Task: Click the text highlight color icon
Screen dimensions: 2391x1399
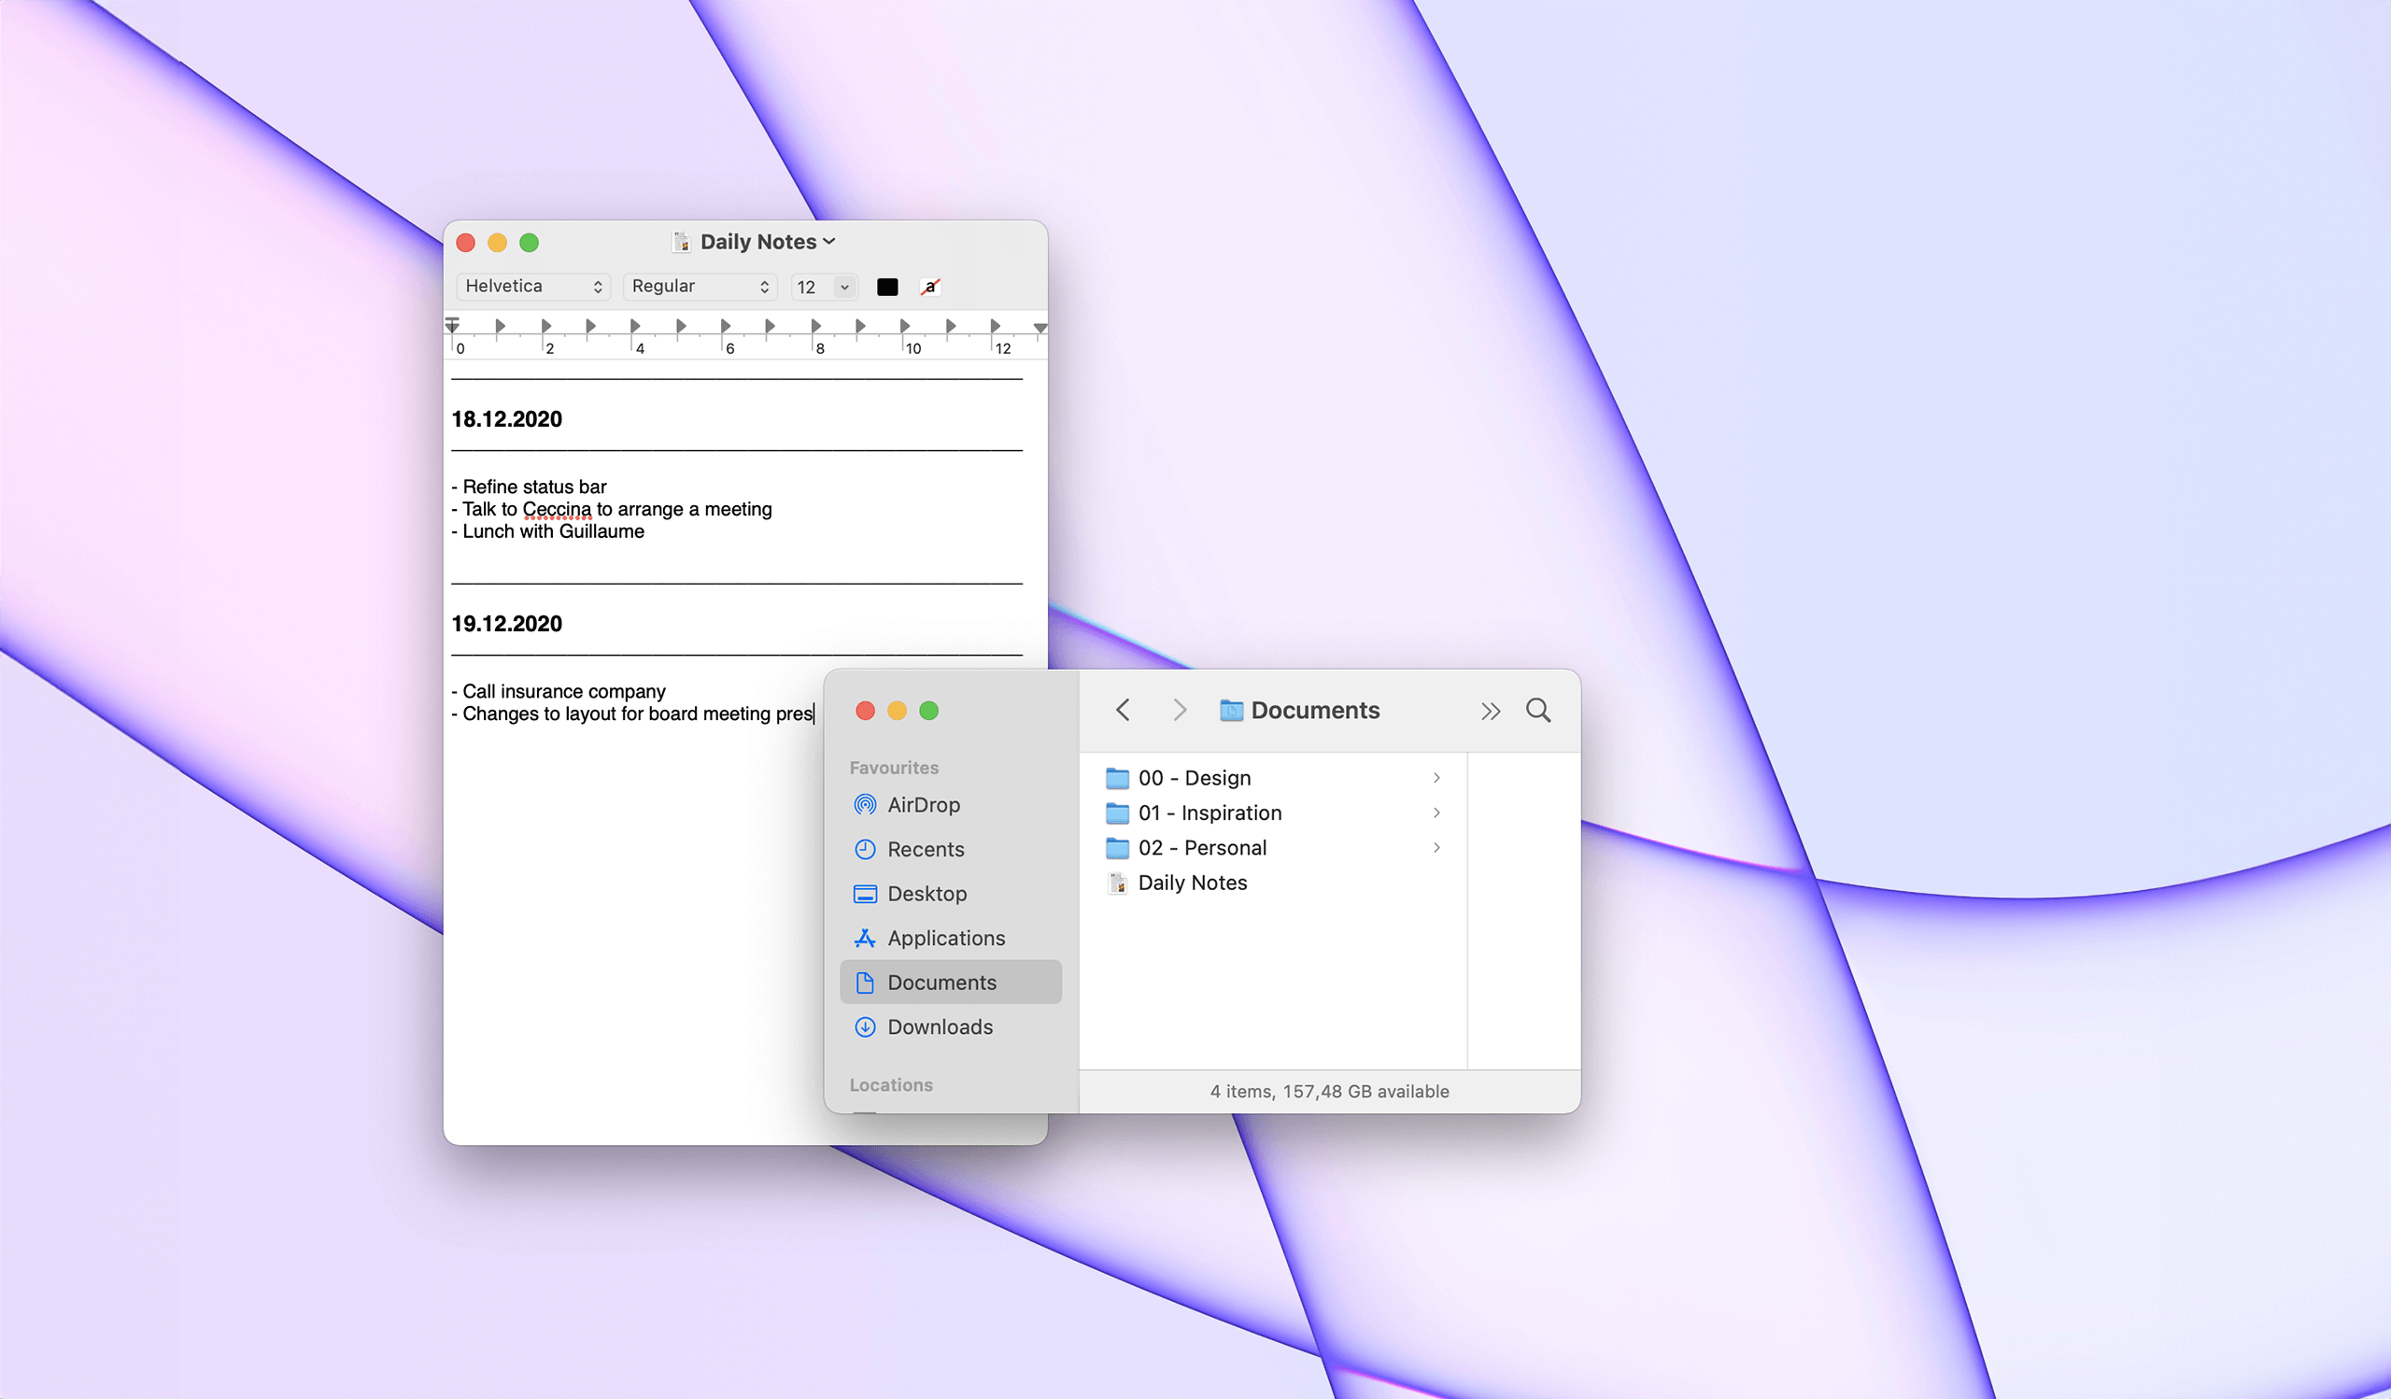Action: pyautogui.click(x=930, y=287)
